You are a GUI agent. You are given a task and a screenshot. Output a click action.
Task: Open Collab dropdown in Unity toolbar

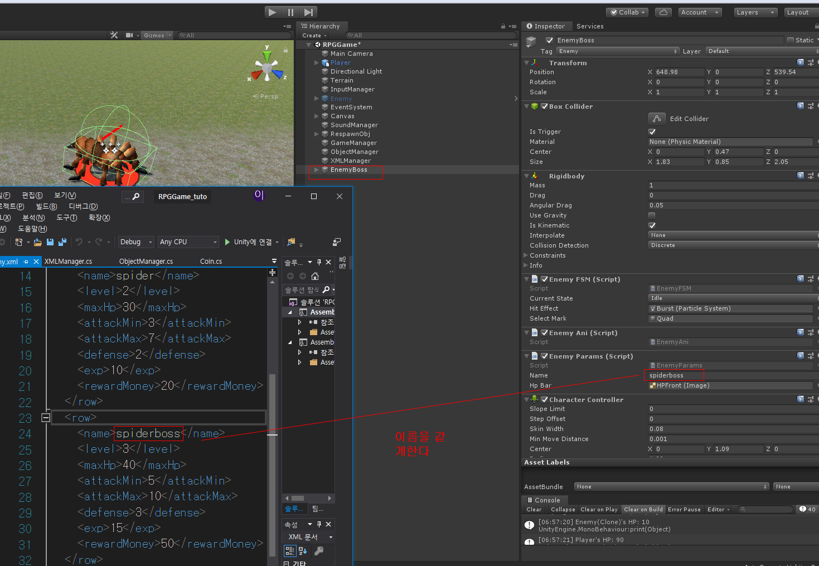point(627,12)
